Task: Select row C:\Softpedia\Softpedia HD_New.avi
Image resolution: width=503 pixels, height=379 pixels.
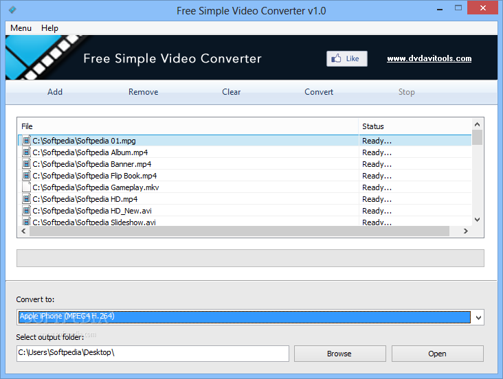Action: tap(245, 211)
